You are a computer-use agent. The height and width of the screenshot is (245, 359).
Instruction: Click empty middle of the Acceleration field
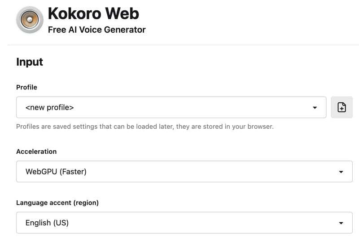pos(202,172)
